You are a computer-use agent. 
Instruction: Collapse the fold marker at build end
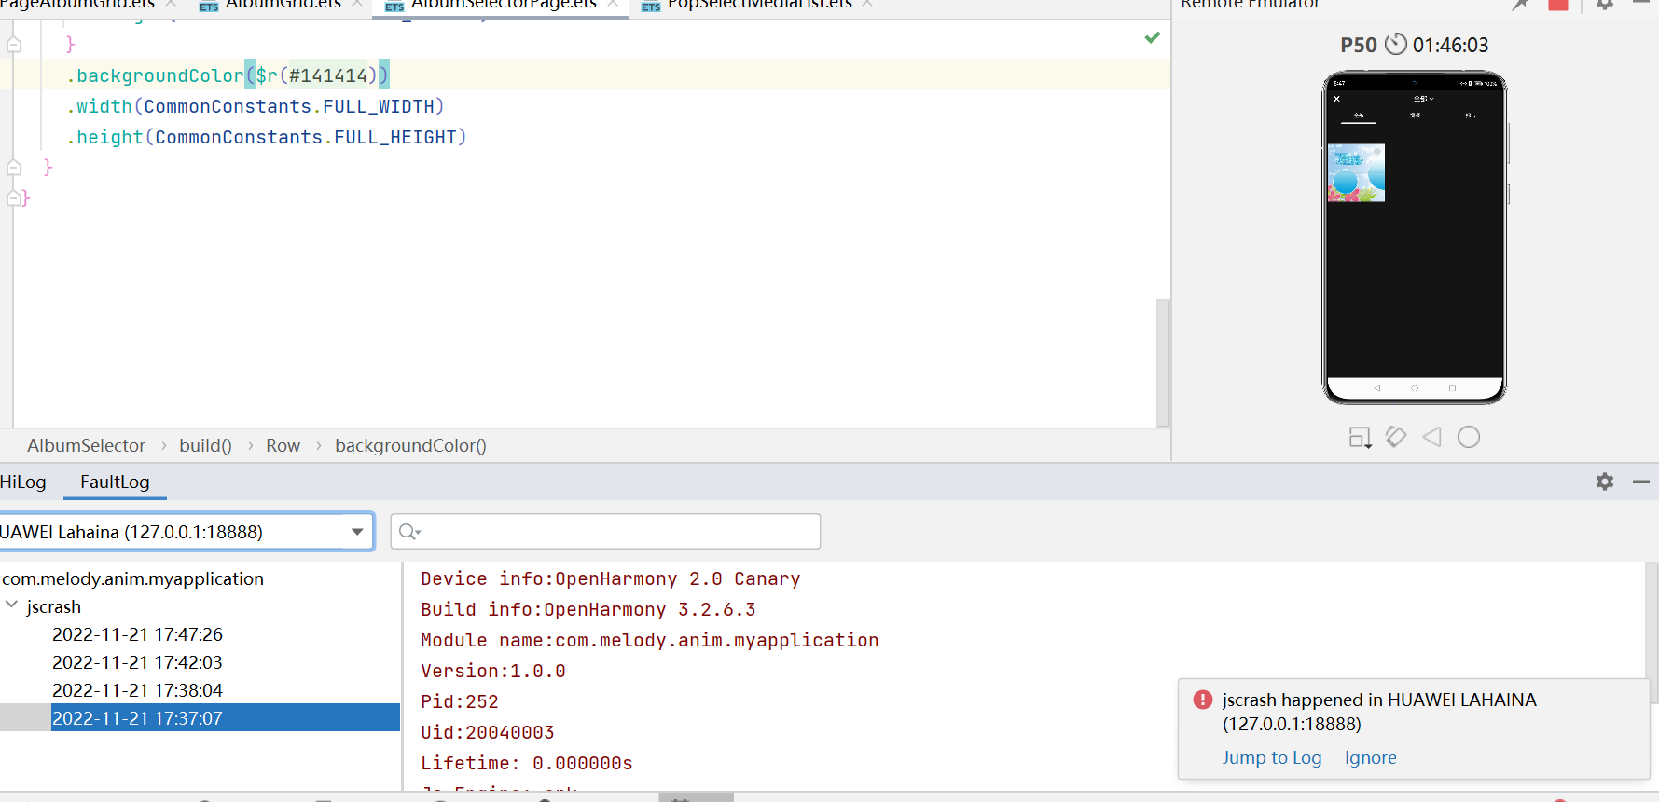coord(13,168)
